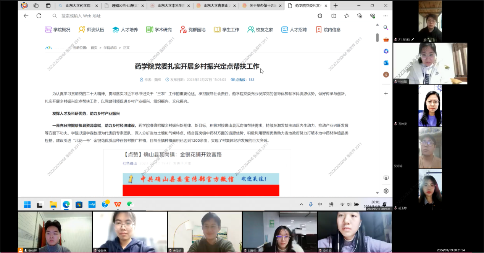The width and height of the screenshot is (484, 253).
Task: Open WPS Office from the taskbar
Action: pyautogui.click(x=118, y=205)
